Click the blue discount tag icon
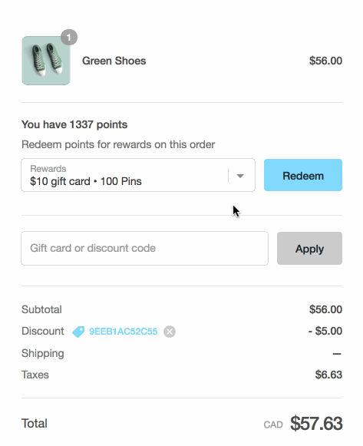This screenshot has width=363, height=446. point(78,332)
